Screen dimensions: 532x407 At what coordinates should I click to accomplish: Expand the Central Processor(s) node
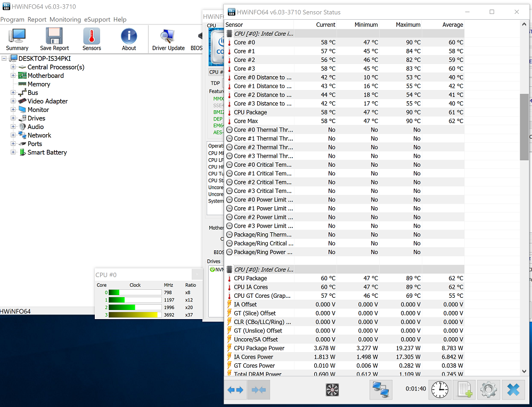[13, 67]
